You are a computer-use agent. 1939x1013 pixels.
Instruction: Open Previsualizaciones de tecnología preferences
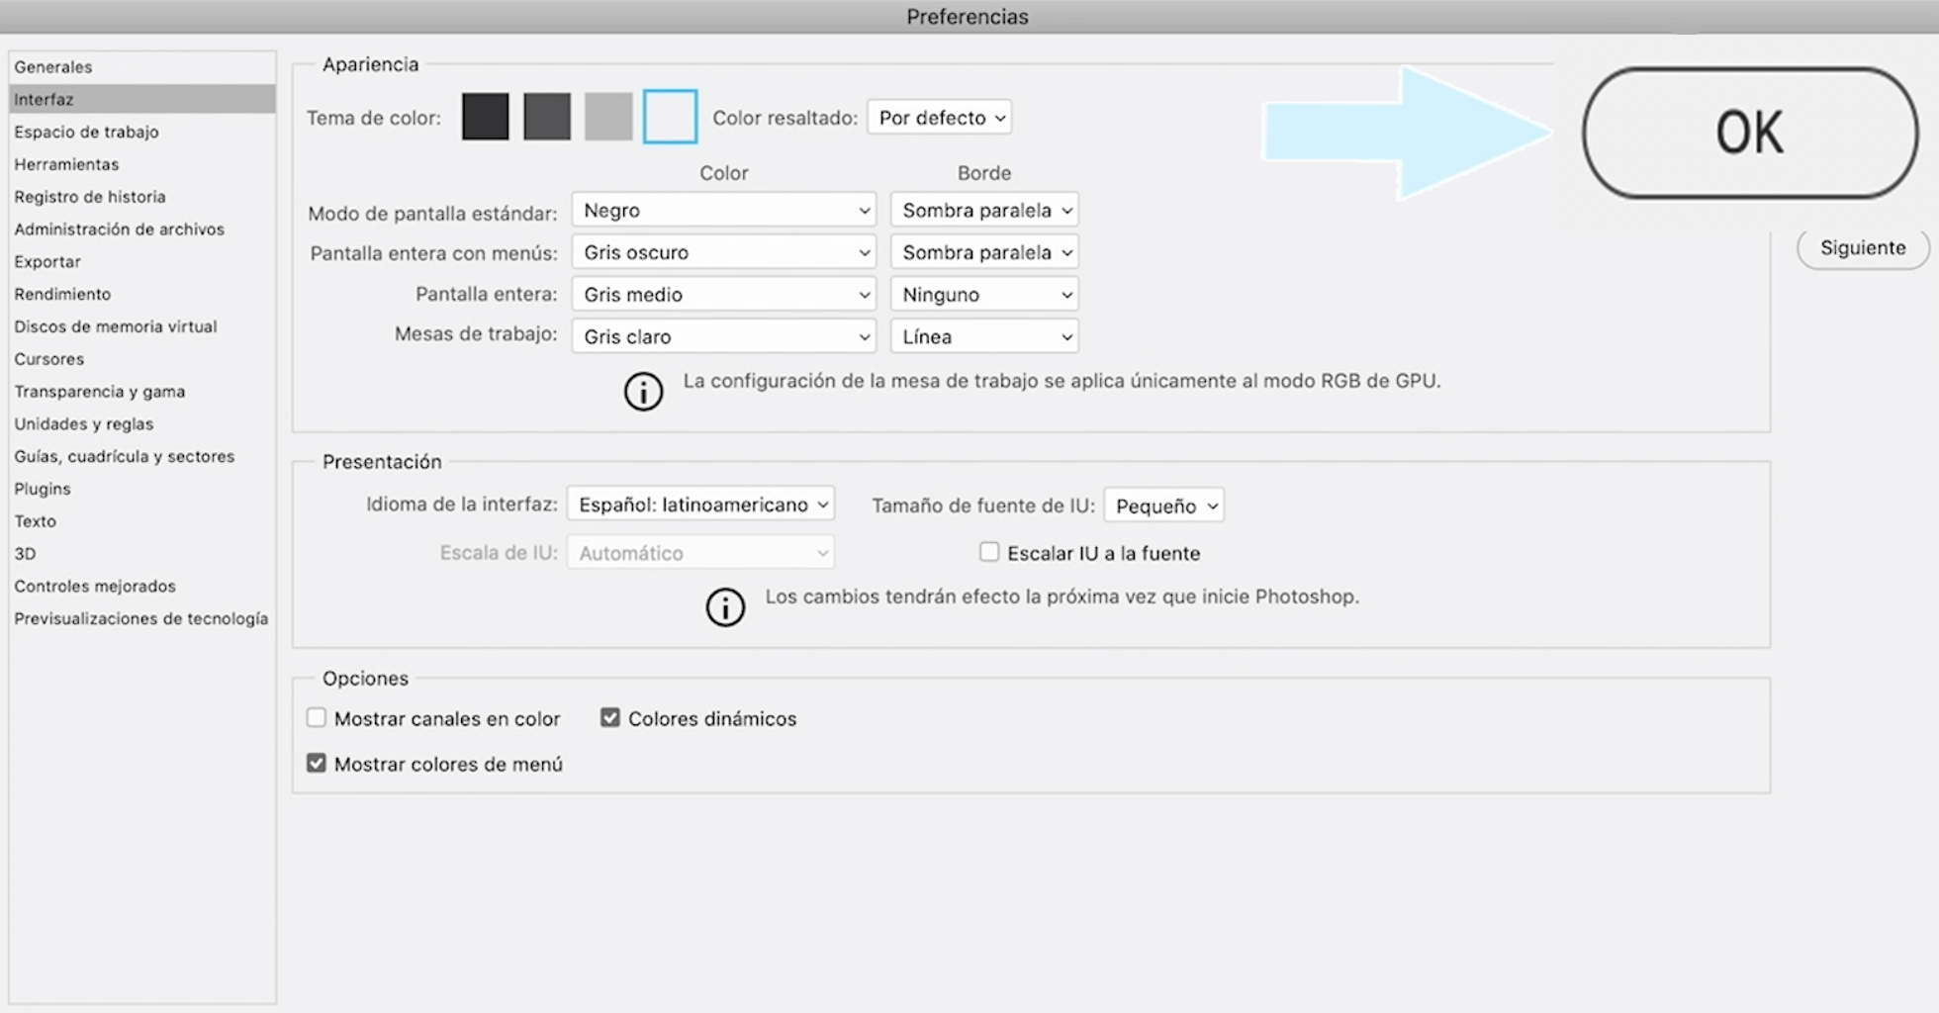click(x=142, y=618)
